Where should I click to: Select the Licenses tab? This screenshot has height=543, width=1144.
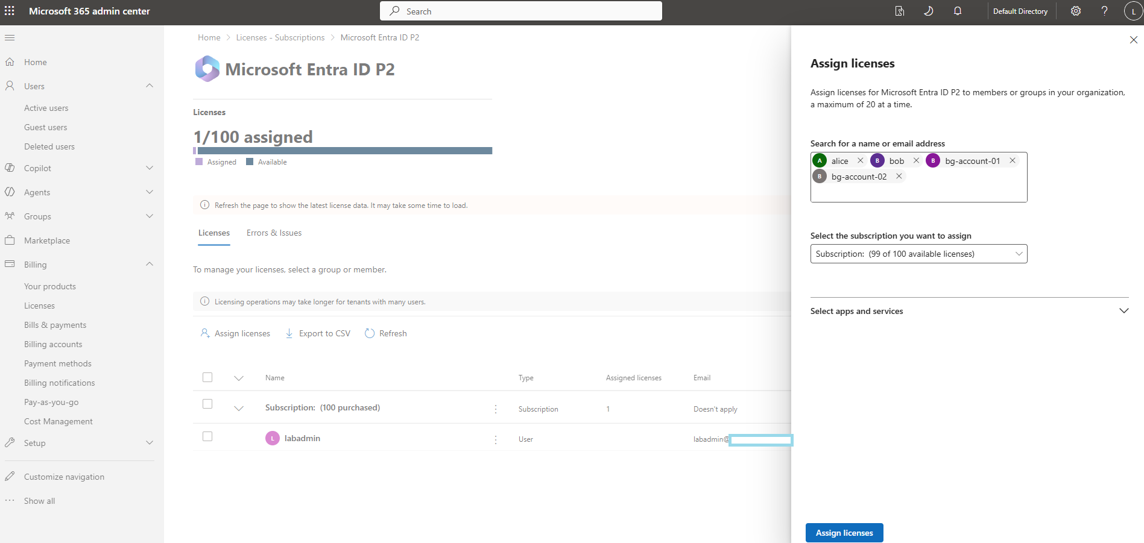click(214, 233)
